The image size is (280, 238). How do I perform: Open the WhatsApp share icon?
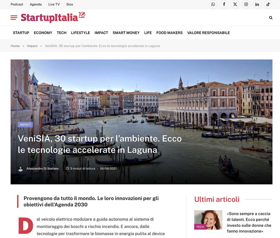pyautogui.click(x=213, y=4)
